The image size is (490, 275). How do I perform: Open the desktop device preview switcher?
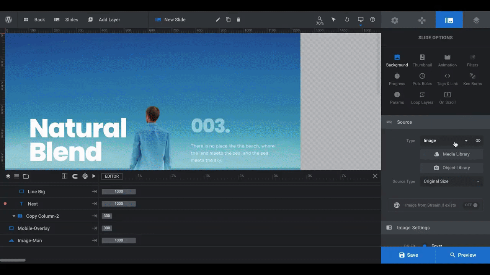point(361,20)
